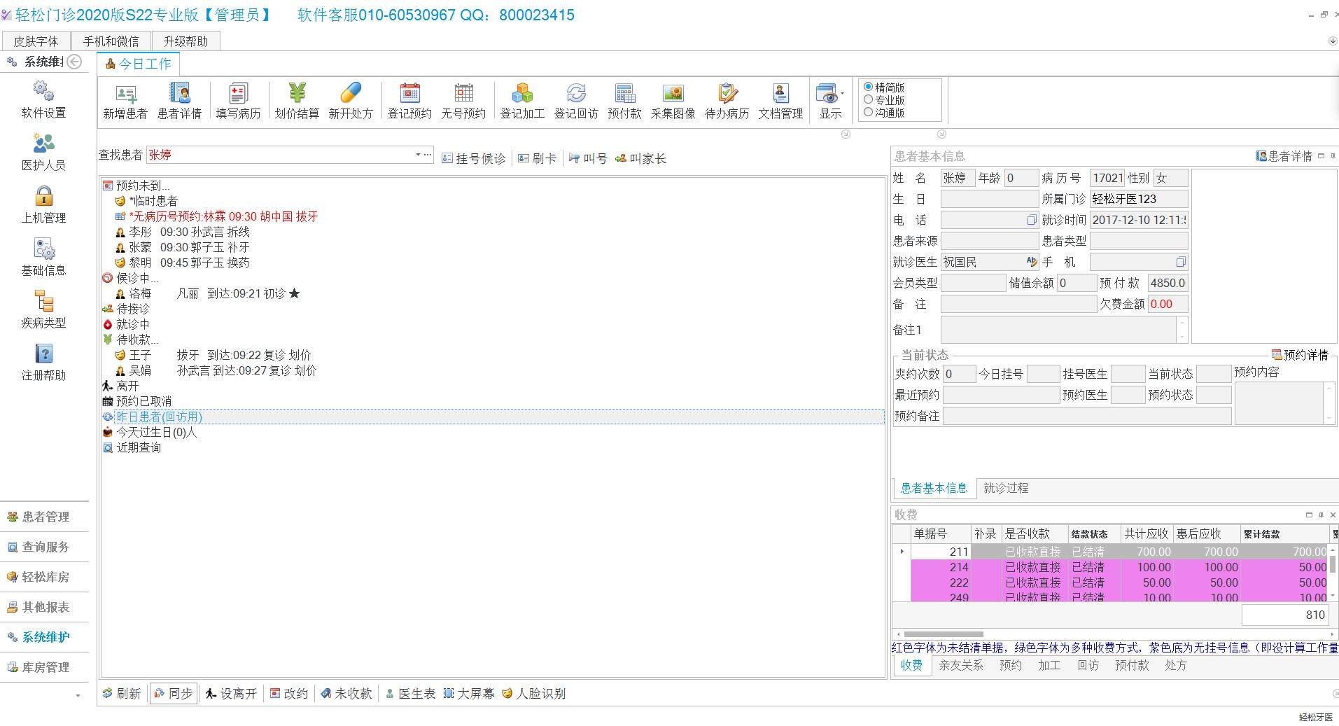Click 挂号候诊 registration button
1339x726 pixels.
pos(474,158)
